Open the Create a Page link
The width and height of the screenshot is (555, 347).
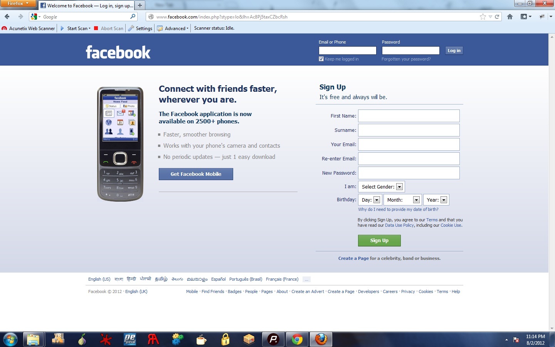pyautogui.click(x=353, y=258)
